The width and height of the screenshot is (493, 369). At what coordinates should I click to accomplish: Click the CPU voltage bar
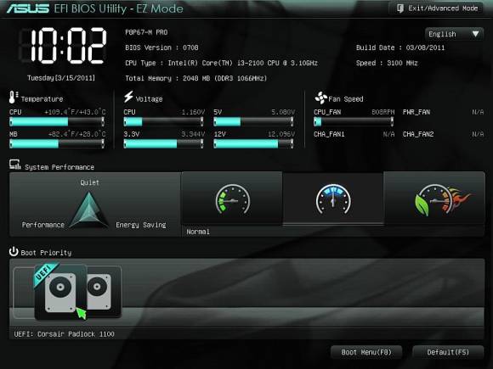click(x=163, y=121)
